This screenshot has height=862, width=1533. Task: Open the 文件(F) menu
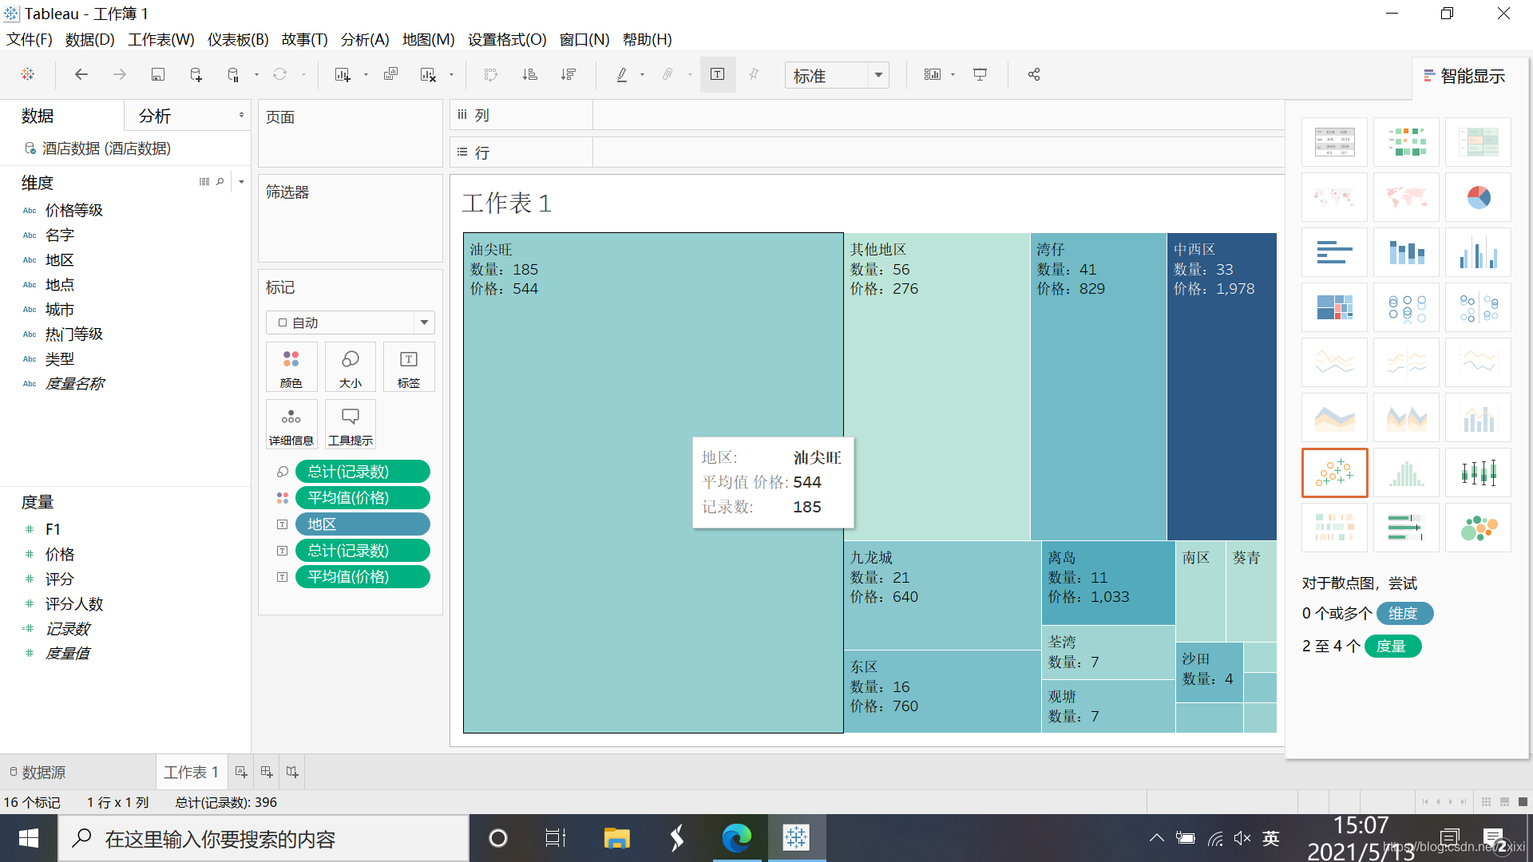30,39
